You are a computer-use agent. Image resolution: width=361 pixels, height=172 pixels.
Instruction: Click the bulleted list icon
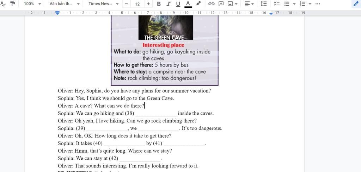(287, 4)
